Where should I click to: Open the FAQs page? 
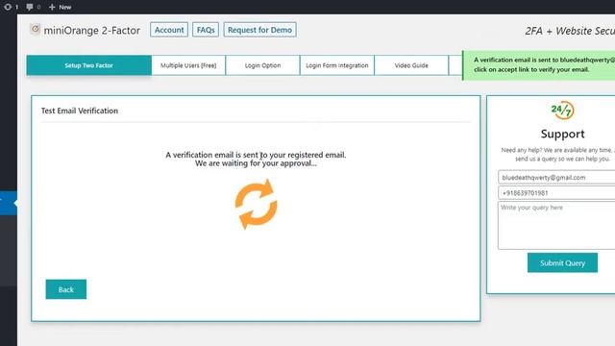tap(206, 30)
